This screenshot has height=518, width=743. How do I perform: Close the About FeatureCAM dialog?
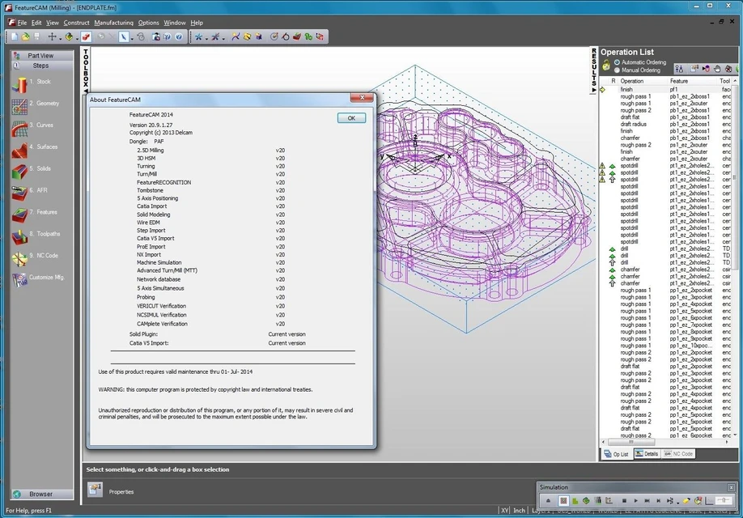pyautogui.click(x=362, y=98)
